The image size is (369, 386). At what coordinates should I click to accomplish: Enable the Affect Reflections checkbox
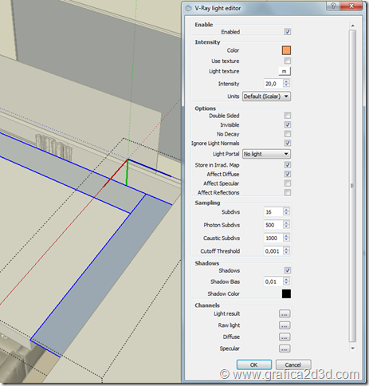pos(288,192)
